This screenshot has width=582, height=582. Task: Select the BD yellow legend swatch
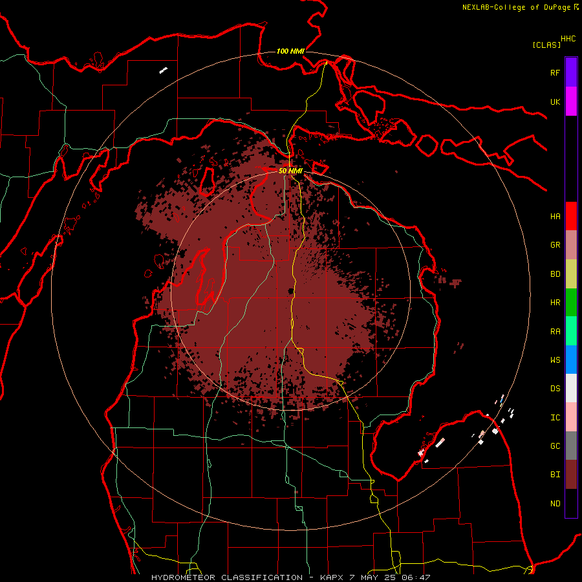571,274
